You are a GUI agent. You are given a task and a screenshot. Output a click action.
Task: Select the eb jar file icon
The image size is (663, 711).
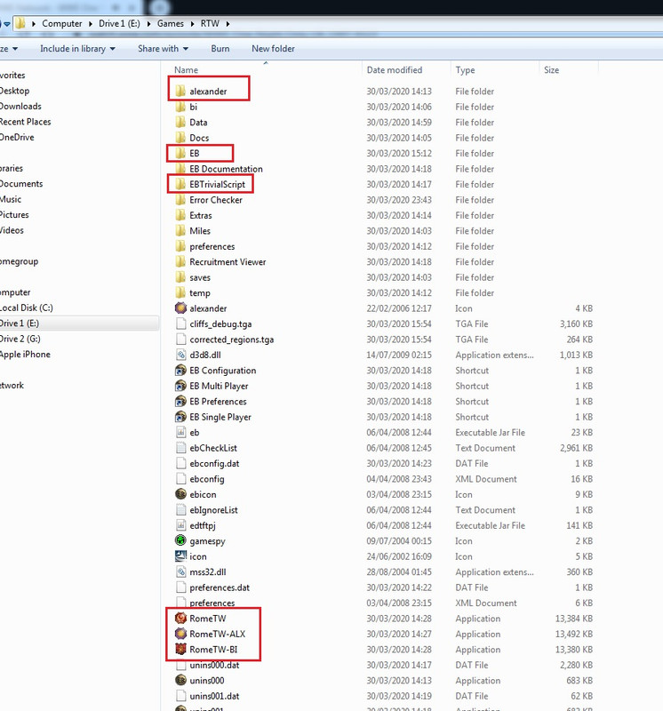point(180,432)
